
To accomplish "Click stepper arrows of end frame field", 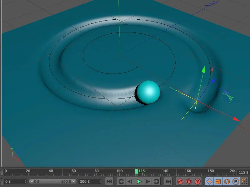I will tap(100, 181).
